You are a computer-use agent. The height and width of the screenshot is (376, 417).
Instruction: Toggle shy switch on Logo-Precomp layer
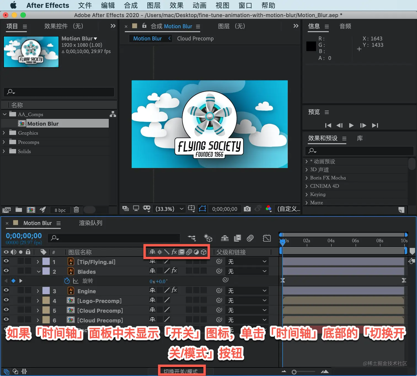coord(152,300)
